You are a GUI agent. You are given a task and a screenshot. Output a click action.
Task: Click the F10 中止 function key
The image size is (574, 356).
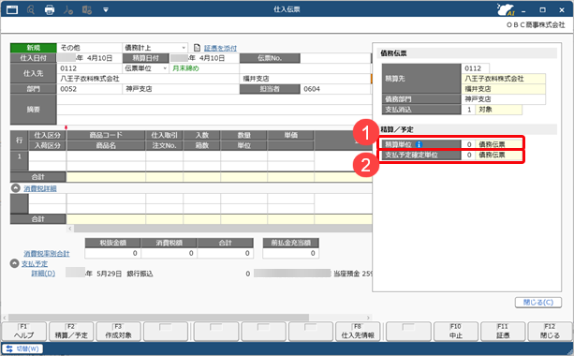coord(456,331)
